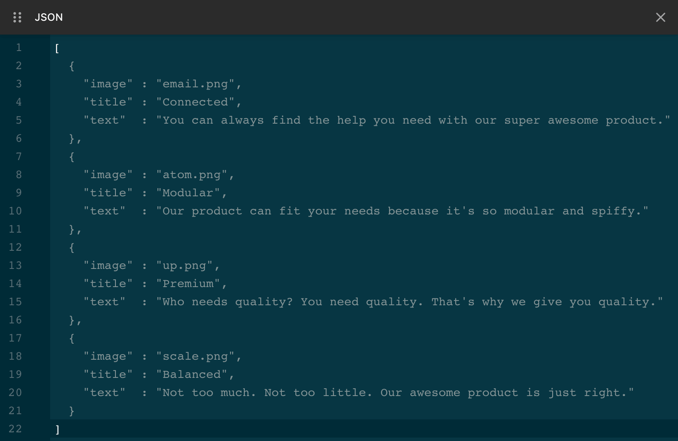The image size is (678, 441).
Task: Click the drag handle dots icon
Action: point(17,17)
